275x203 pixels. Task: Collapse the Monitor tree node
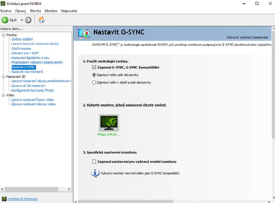(x=3, y=35)
